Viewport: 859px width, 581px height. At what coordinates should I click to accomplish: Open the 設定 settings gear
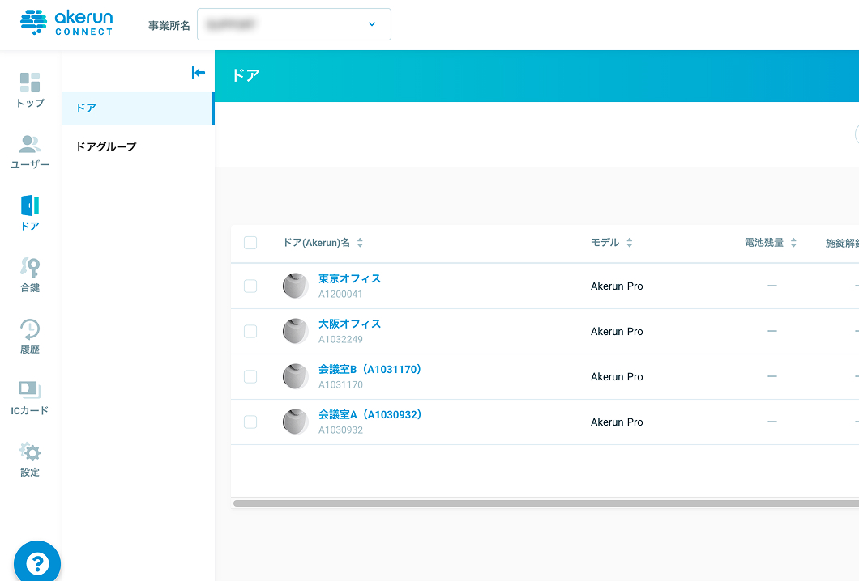pyautogui.click(x=30, y=460)
